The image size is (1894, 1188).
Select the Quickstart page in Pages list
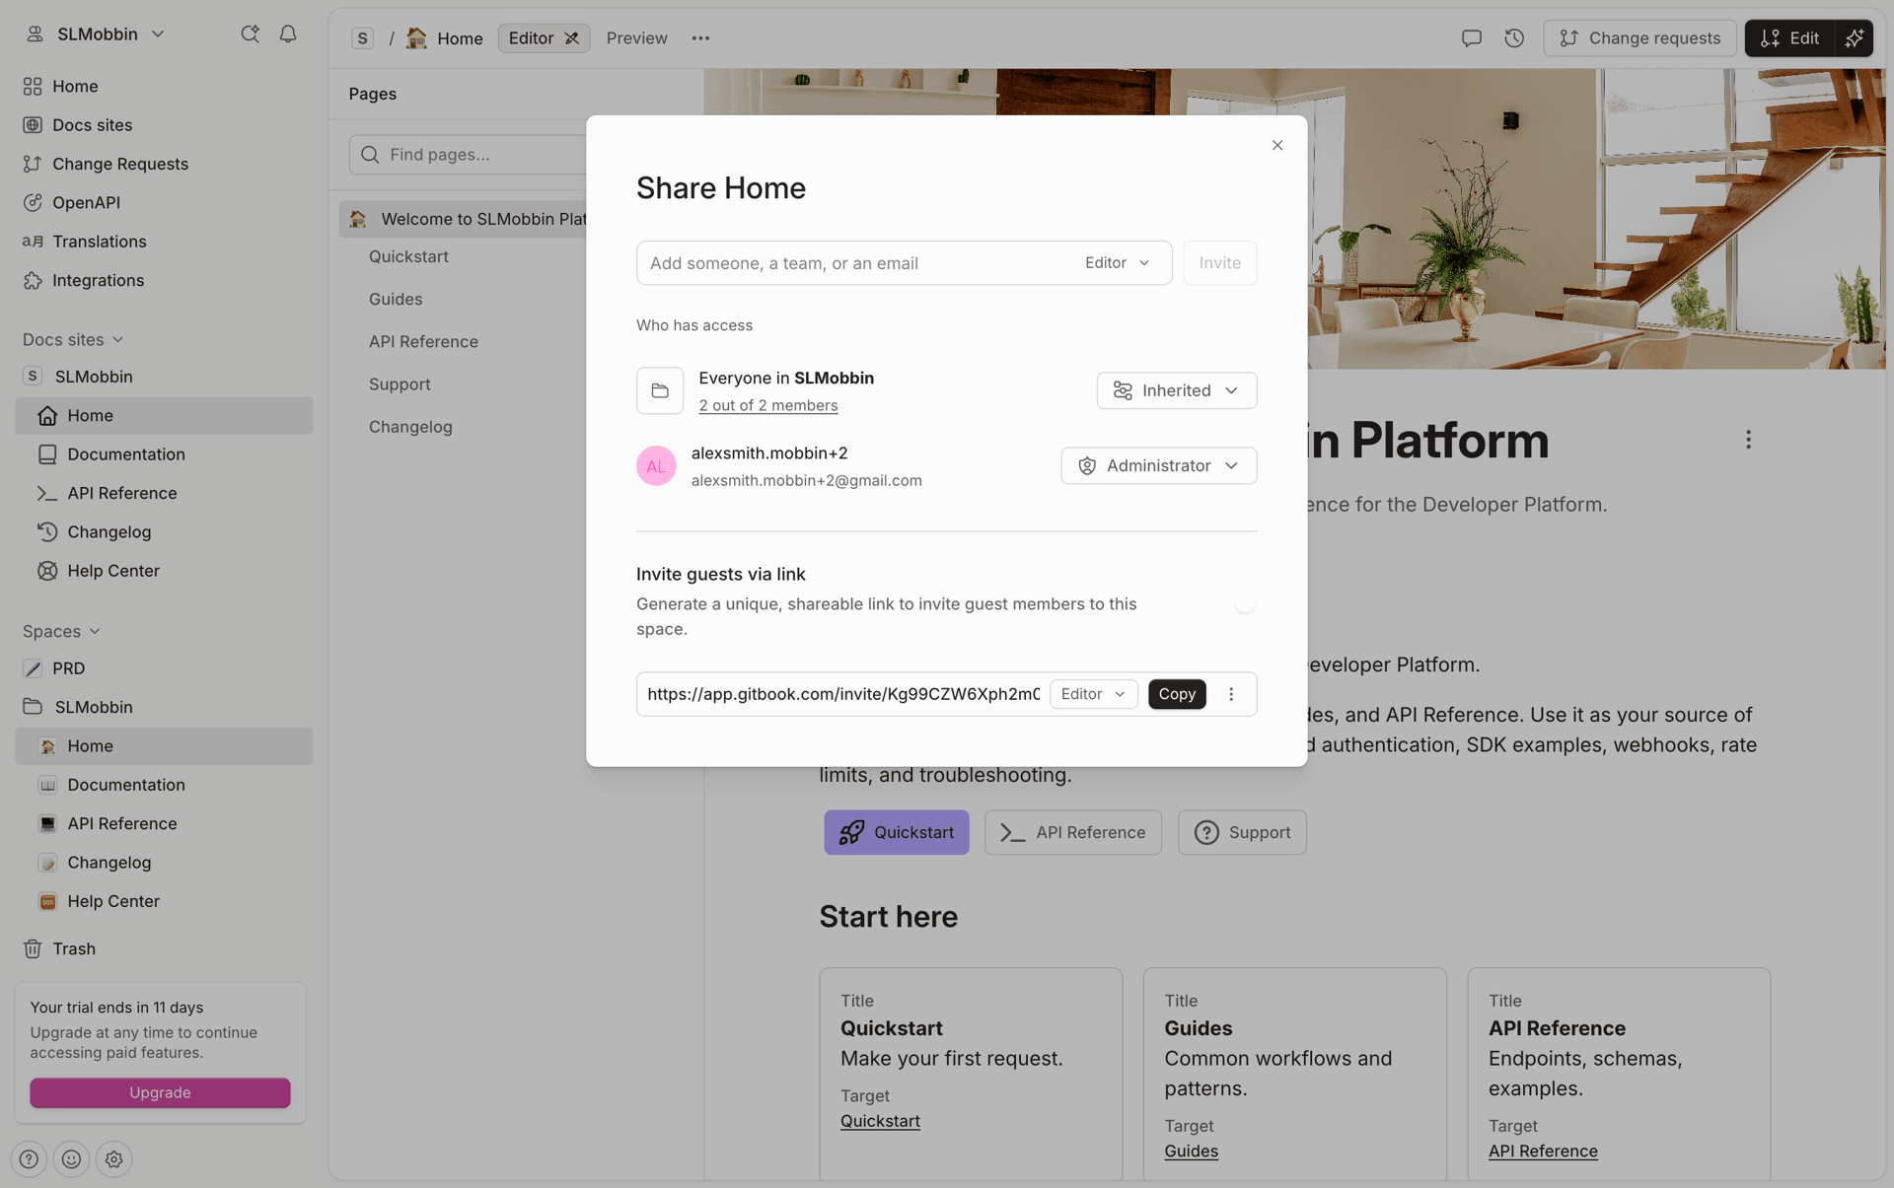408,256
